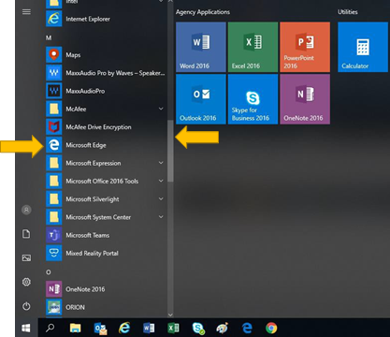The image size is (390, 337).
Task: Click the Agency Applications group title
Action: pos(203,12)
